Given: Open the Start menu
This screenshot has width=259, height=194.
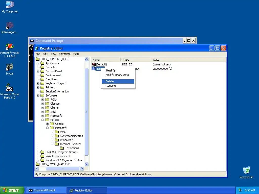Looking at the screenshot, I should [12, 190].
